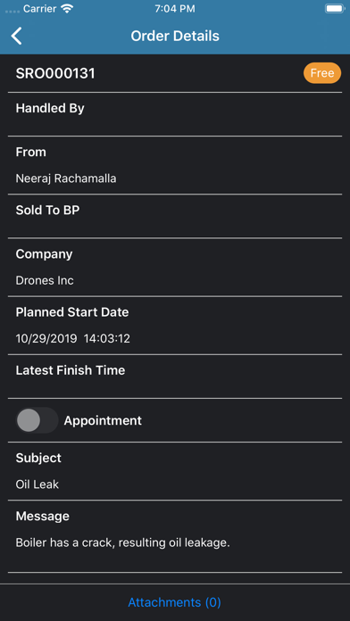Tap the Message text about boiler crack
Viewport: 350px width, 621px height.
coord(123,542)
